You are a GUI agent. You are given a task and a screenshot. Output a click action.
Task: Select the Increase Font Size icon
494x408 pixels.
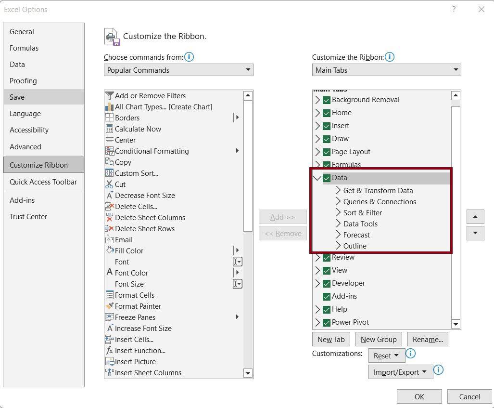click(109, 328)
